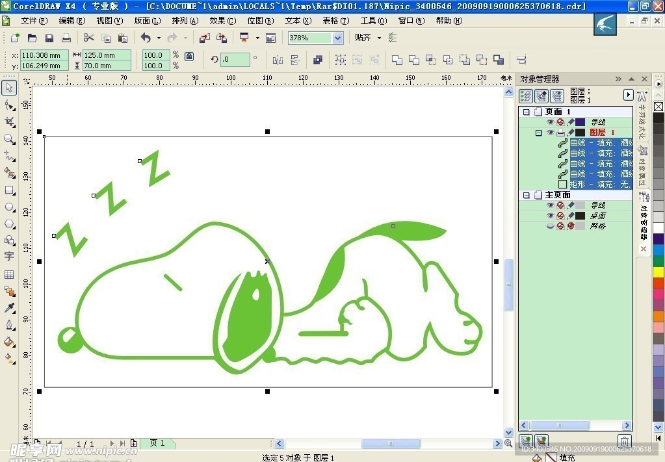Select the Polygon tool
The image size is (665, 462).
(x=9, y=224)
